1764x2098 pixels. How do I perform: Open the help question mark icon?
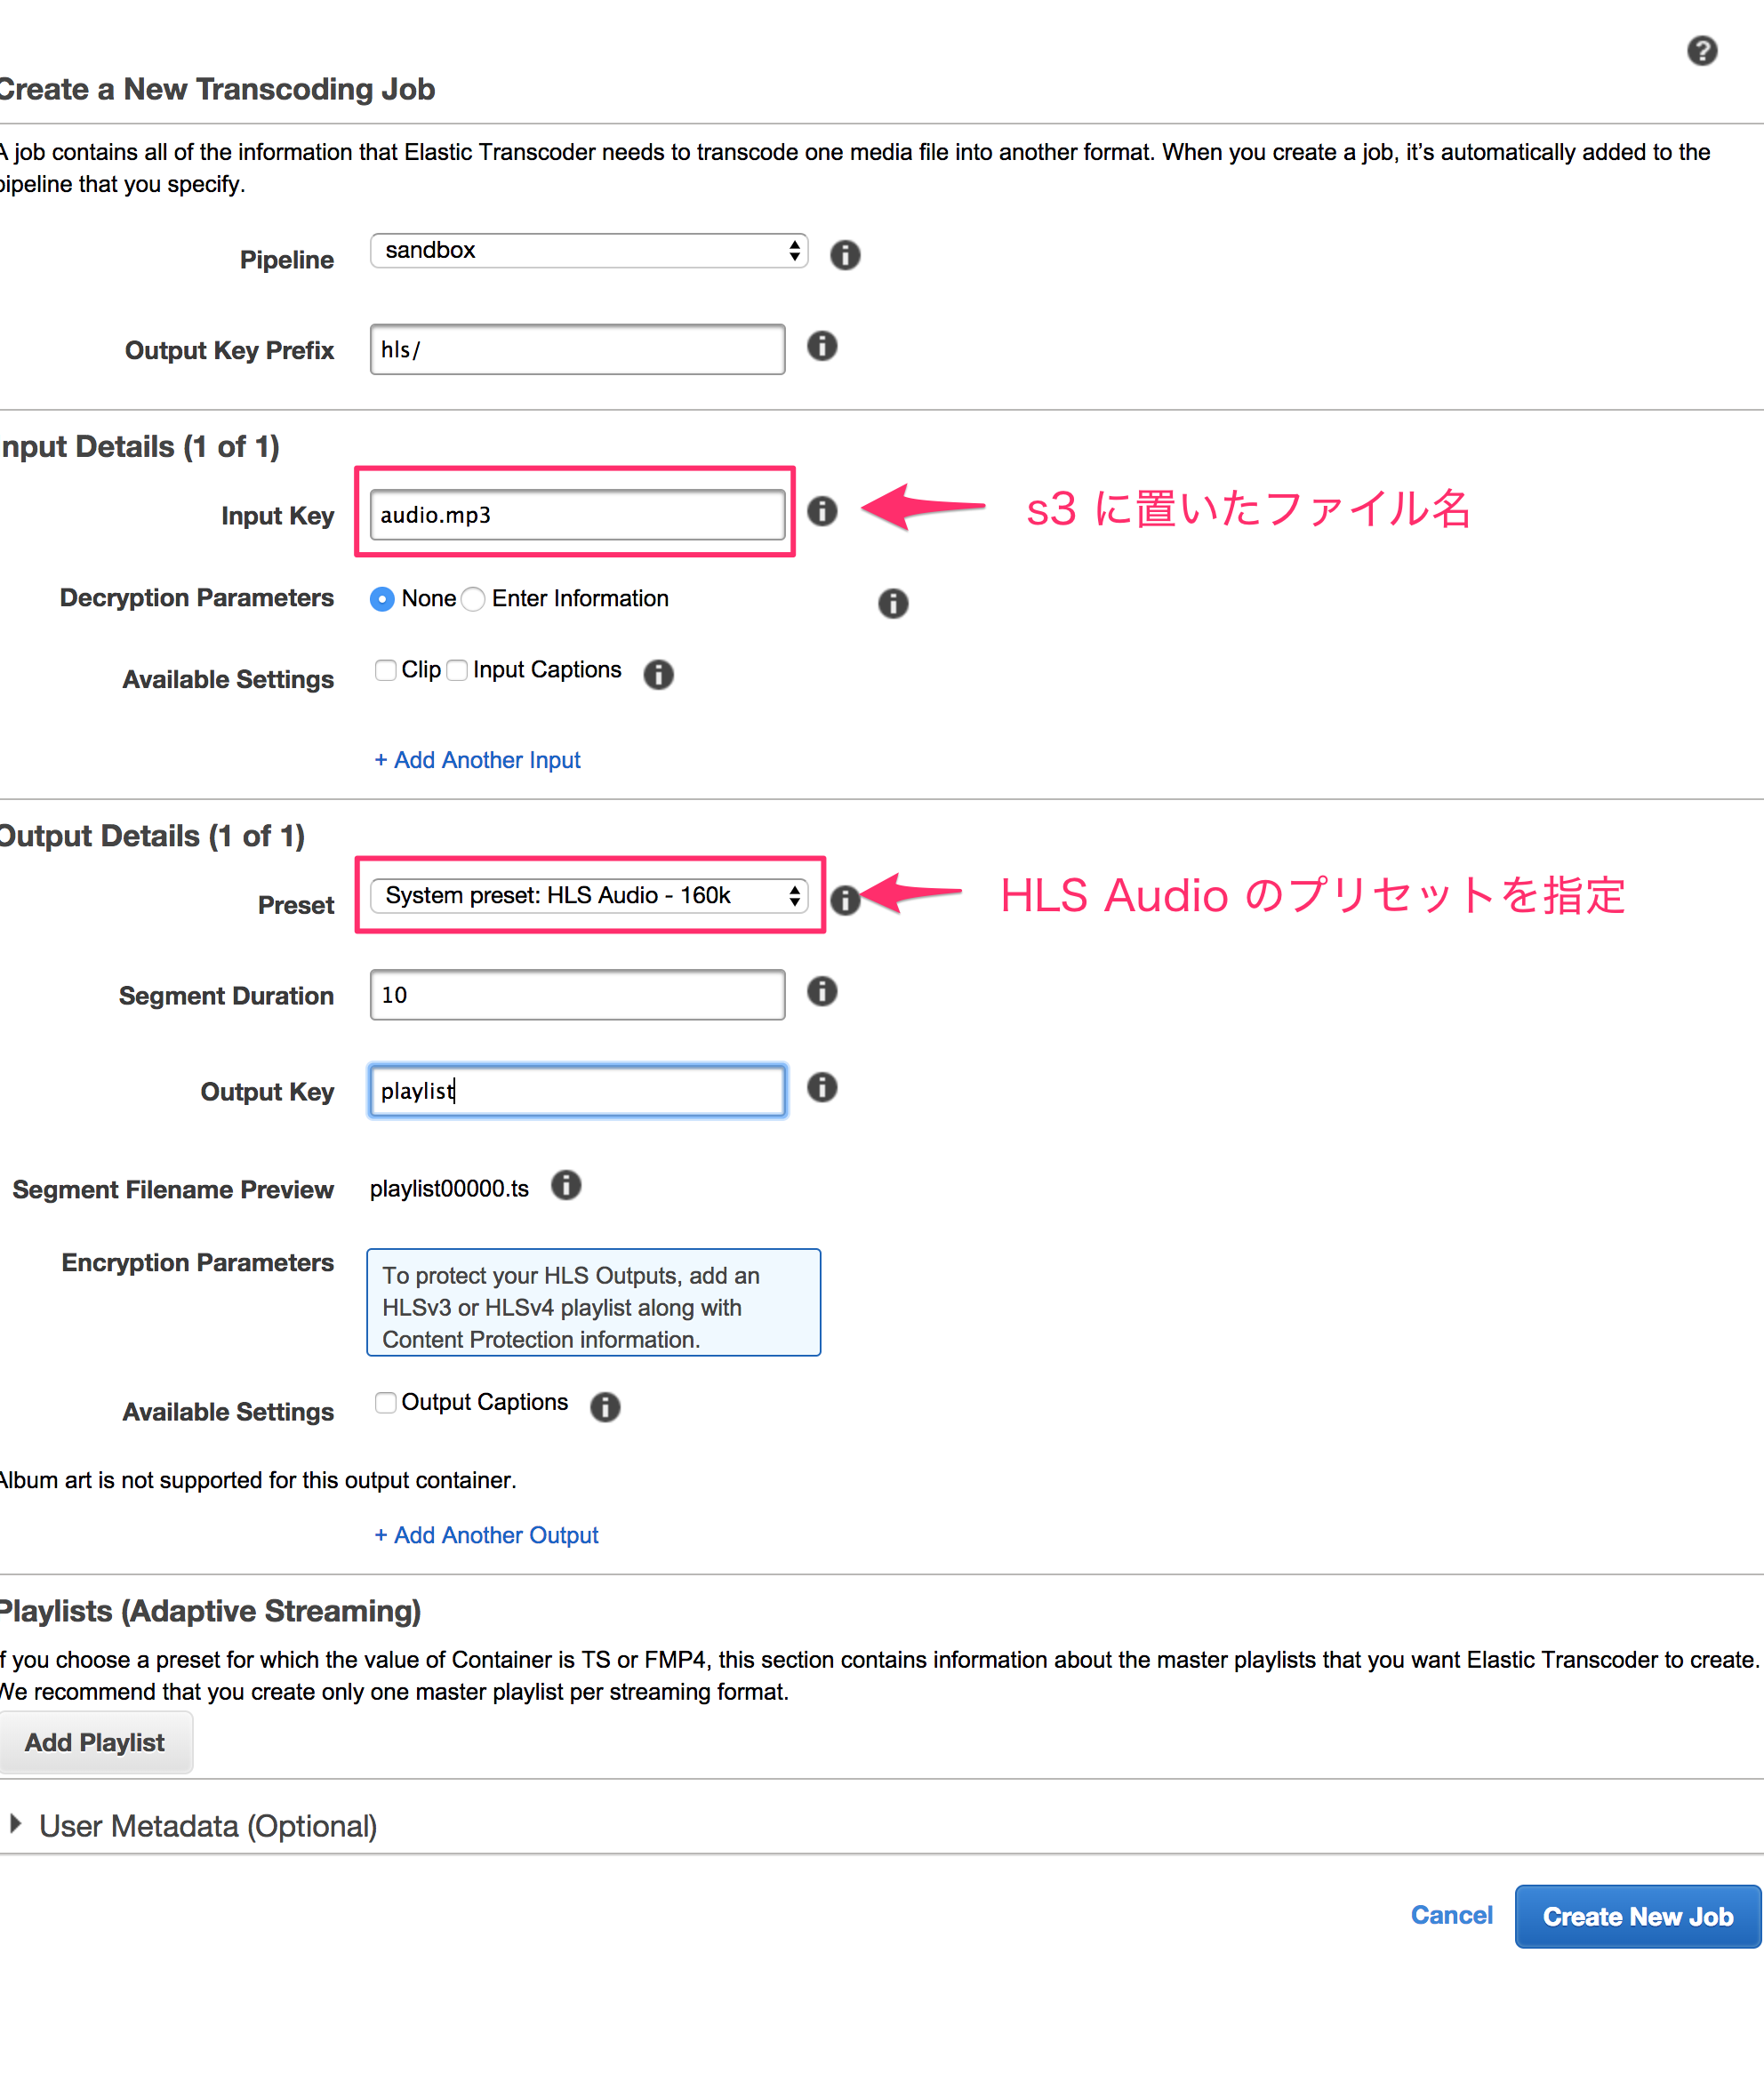(1701, 50)
